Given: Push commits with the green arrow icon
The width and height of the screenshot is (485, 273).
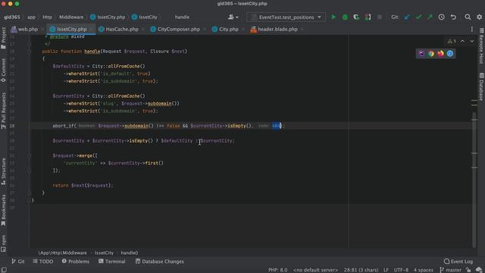Looking at the screenshot, I should (x=430, y=17).
